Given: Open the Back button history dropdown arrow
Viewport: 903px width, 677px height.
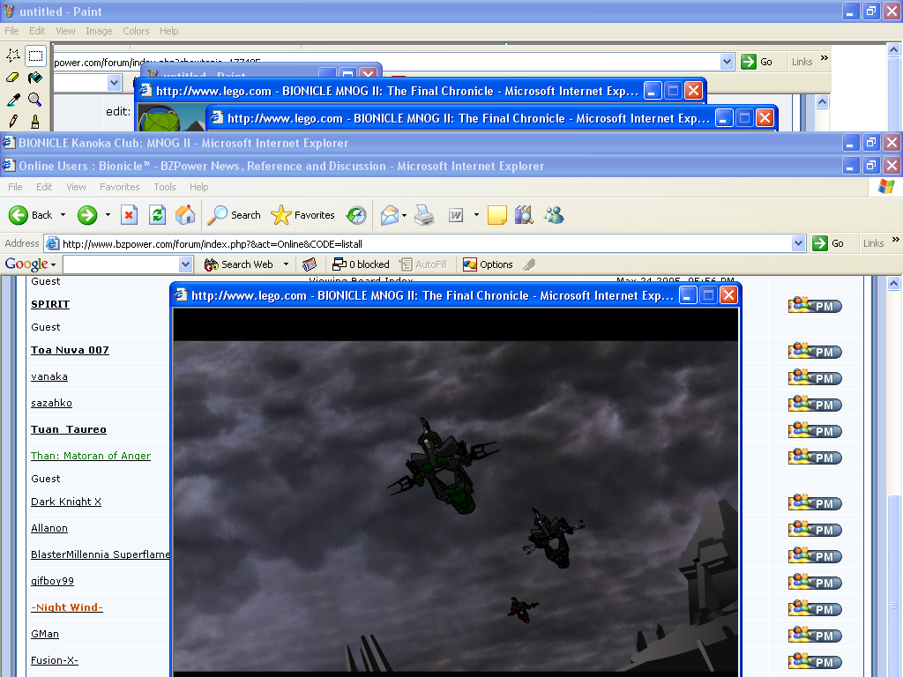Looking at the screenshot, I should click(x=63, y=215).
